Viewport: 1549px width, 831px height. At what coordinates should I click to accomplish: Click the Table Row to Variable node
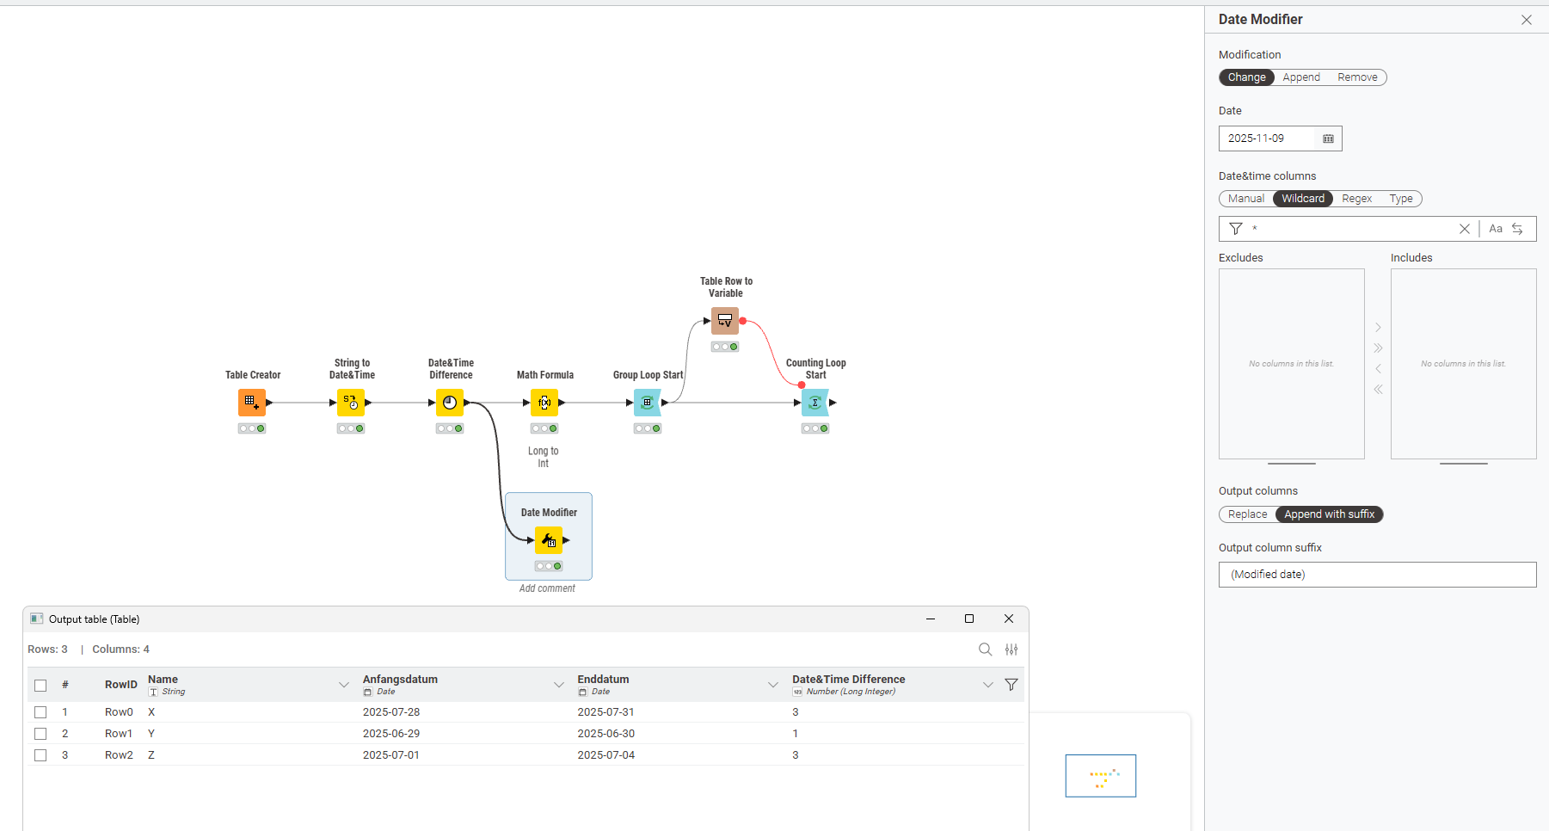725,321
